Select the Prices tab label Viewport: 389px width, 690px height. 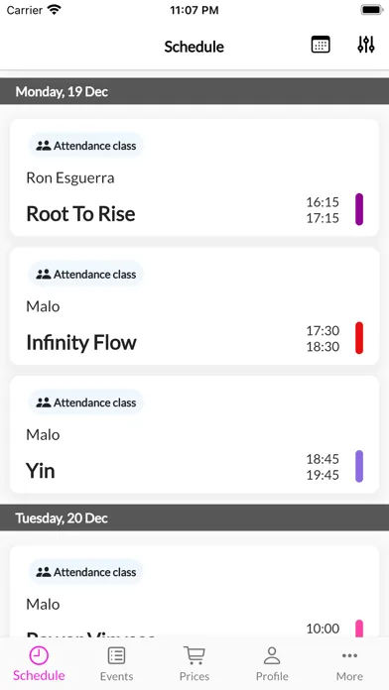click(194, 676)
